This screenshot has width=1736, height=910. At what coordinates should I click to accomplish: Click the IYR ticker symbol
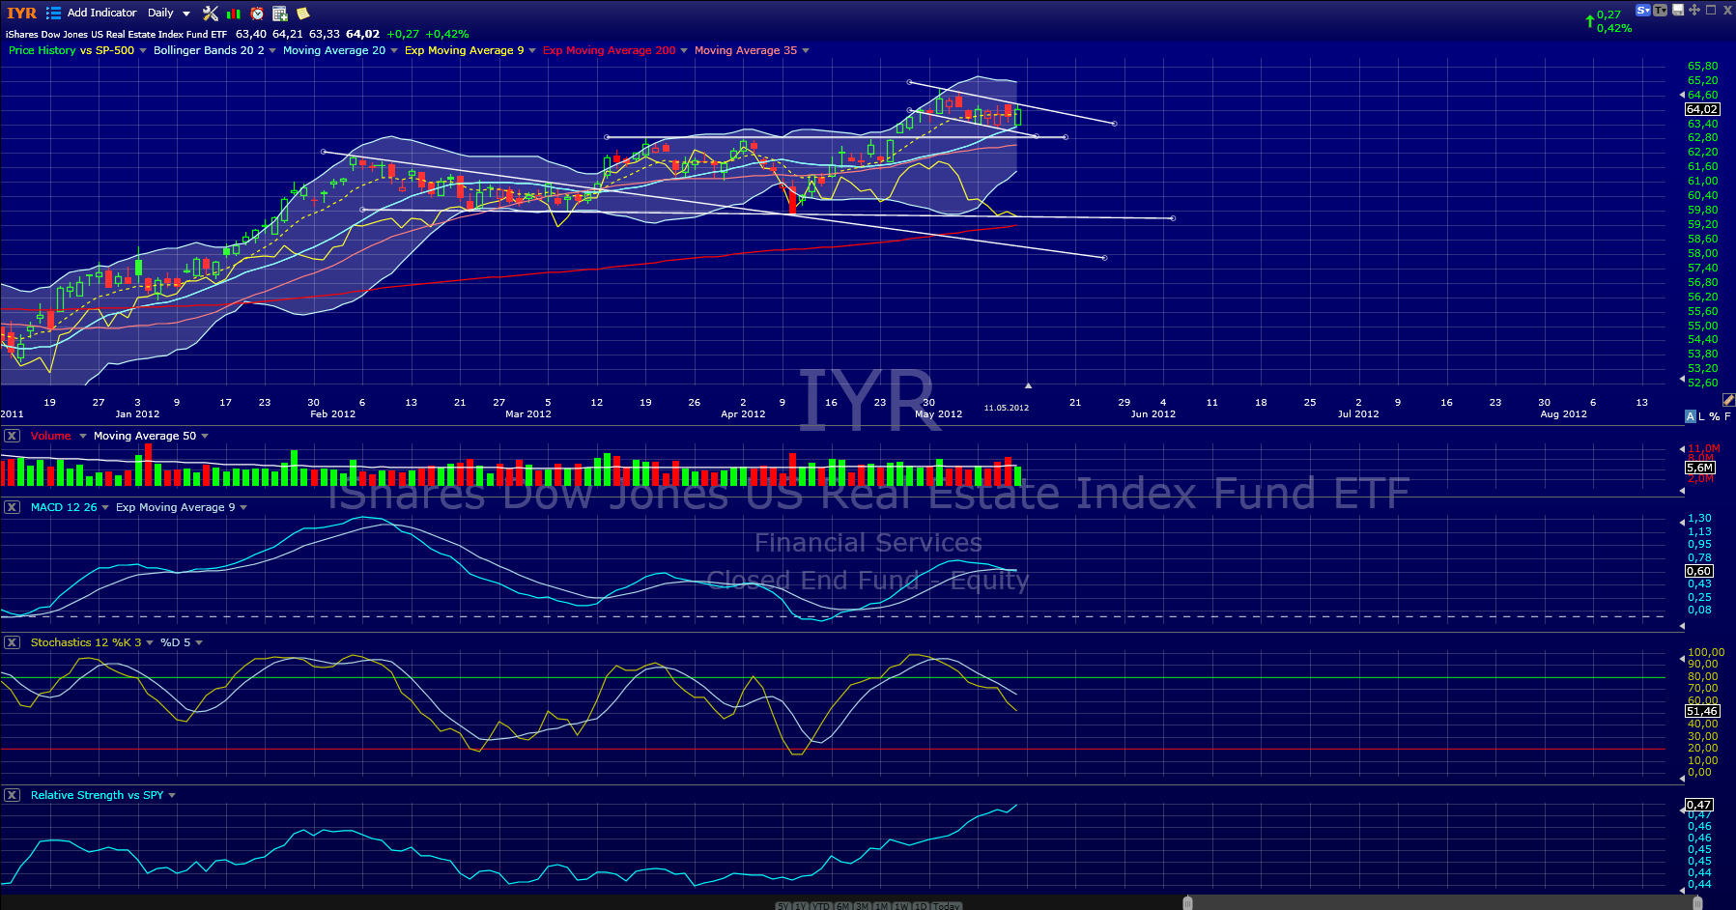tap(21, 13)
